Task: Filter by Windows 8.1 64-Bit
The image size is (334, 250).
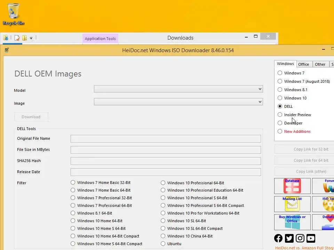Action: (x=73, y=213)
